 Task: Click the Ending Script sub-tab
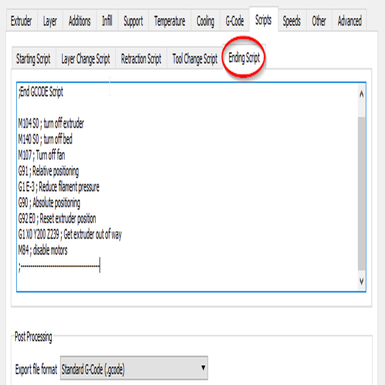click(244, 58)
